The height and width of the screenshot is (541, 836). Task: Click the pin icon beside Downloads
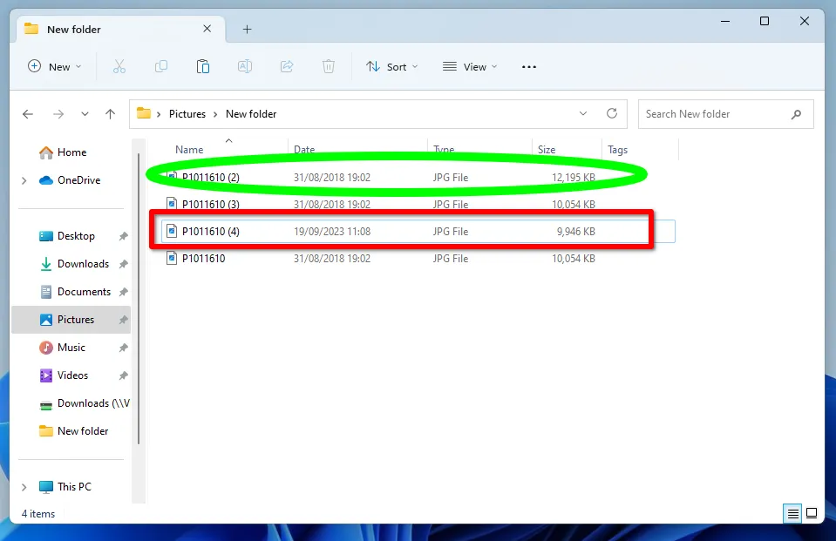point(123,264)
